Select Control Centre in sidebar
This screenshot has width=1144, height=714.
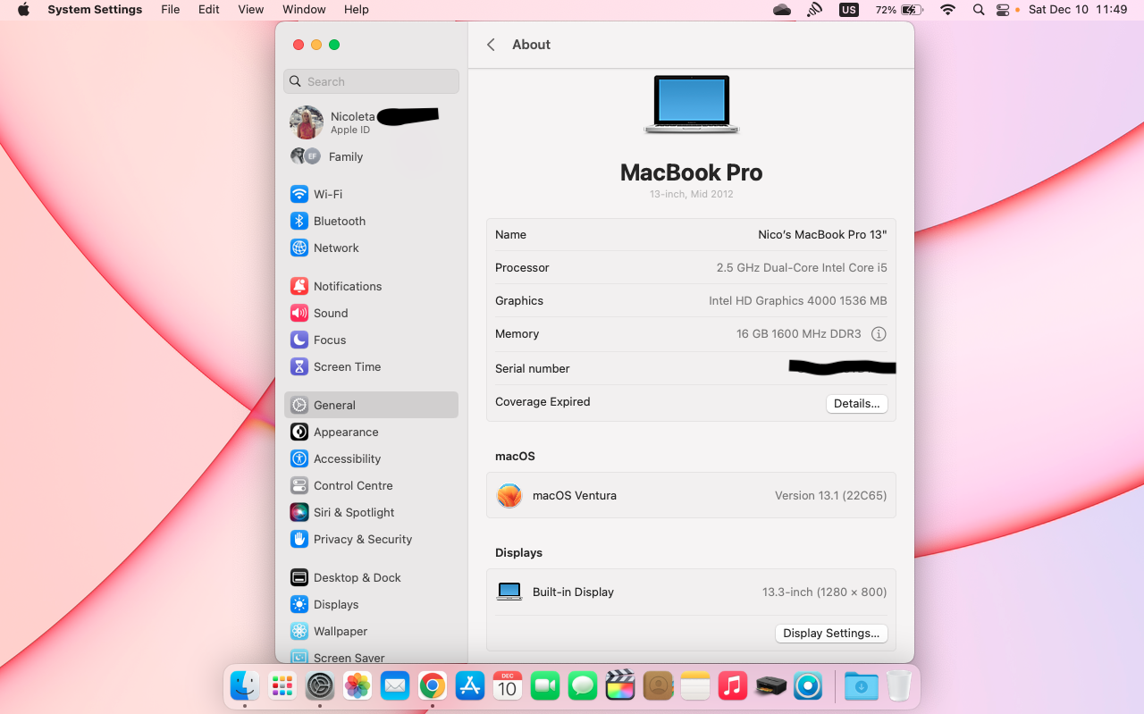coord(371,485)
